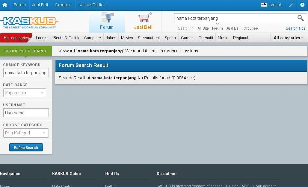Open KaskusRadio in top bar

pos(91,5)
